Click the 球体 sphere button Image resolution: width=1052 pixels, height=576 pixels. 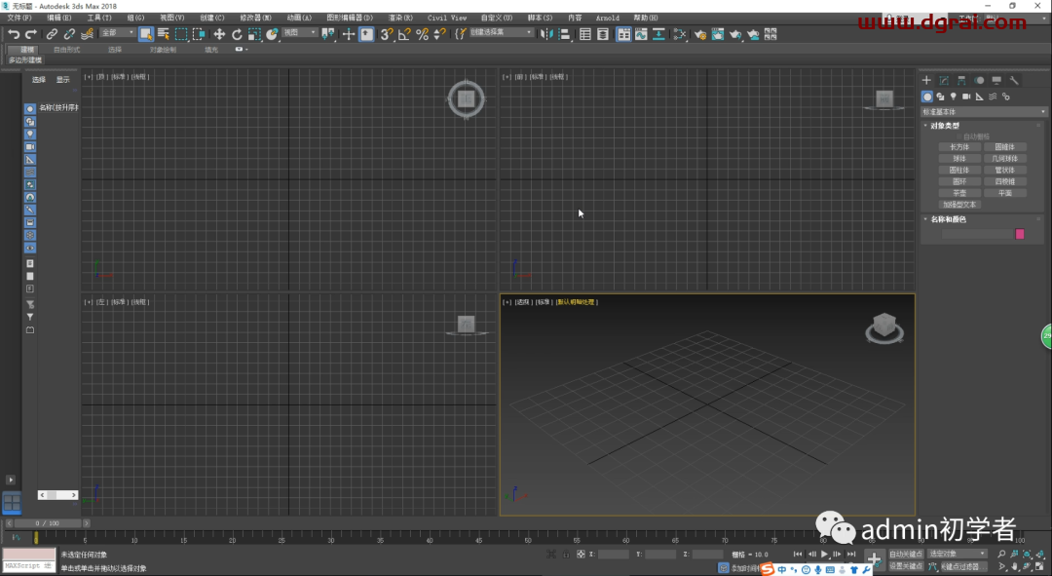click(959, 159)
